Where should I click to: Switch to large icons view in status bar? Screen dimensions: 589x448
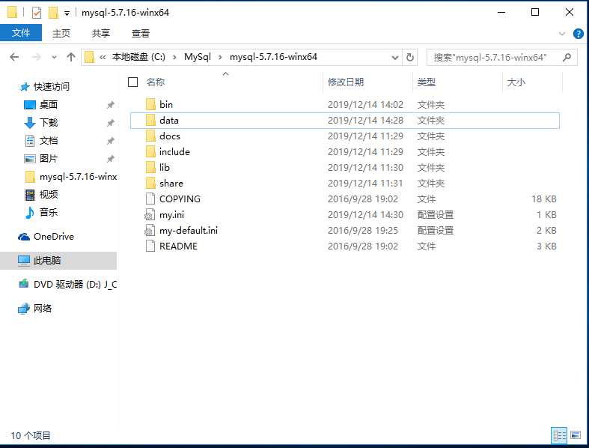tap(576, 435)
